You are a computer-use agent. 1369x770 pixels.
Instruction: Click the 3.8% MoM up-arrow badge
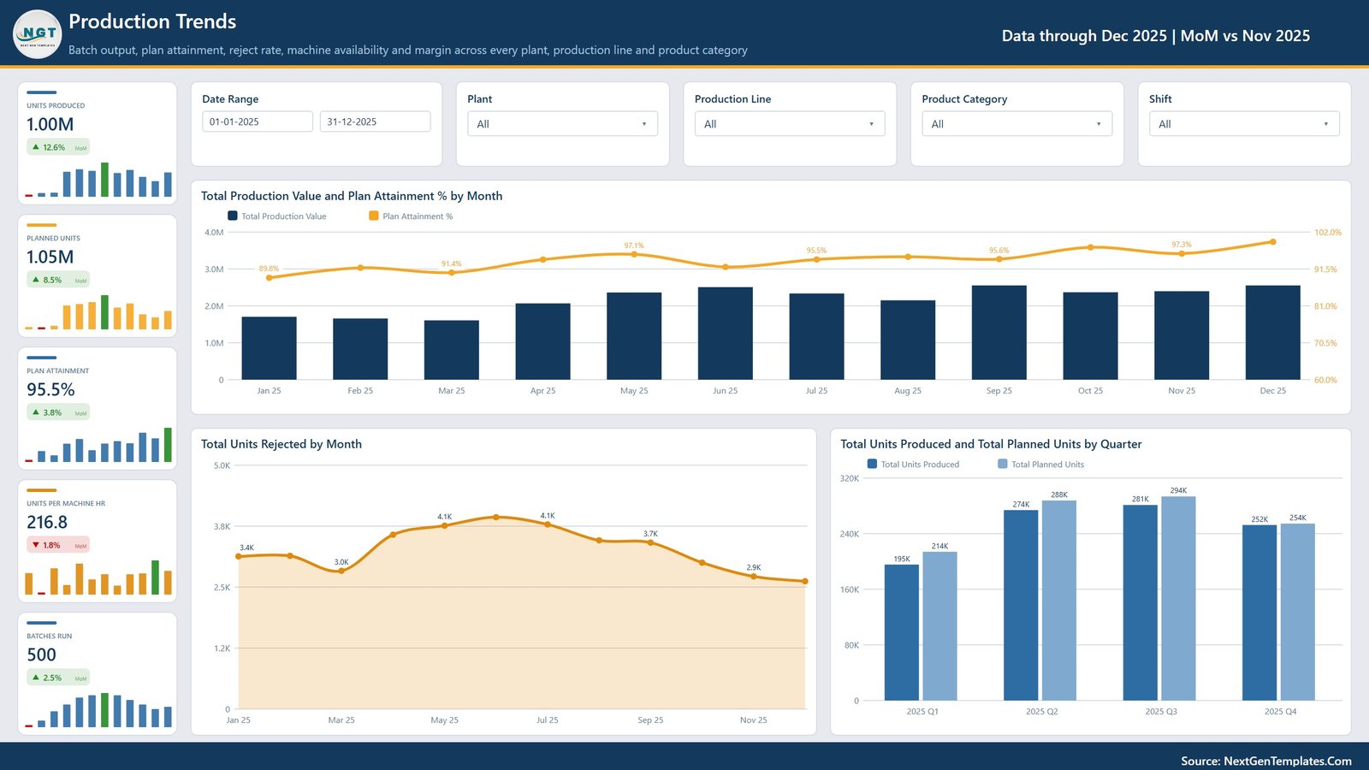coord(58,412)
